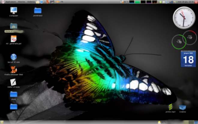Open the network signal strength indicator

171,2
